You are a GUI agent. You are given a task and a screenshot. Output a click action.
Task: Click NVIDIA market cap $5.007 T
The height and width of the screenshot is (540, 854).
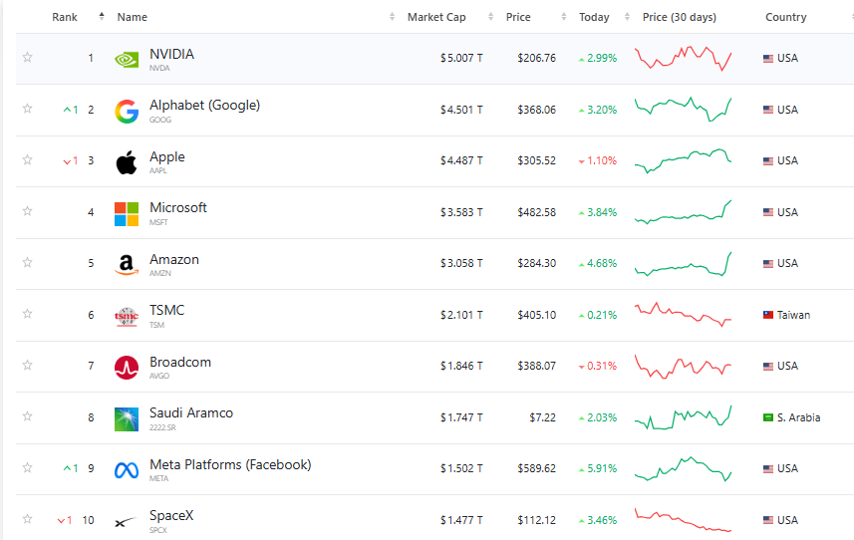point(461,58)
